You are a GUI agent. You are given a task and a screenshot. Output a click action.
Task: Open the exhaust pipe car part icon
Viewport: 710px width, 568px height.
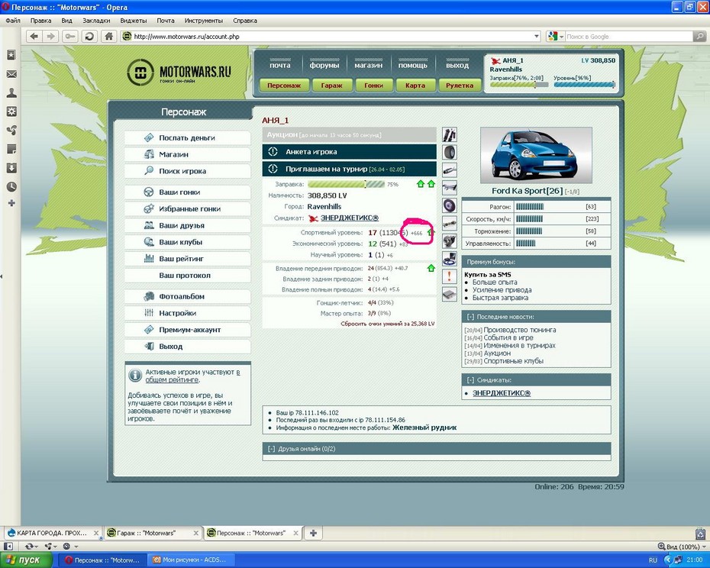(x=449, y=170)
